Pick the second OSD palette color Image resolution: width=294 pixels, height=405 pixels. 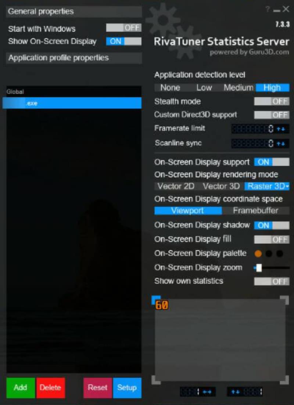click(x=269, y=254)
